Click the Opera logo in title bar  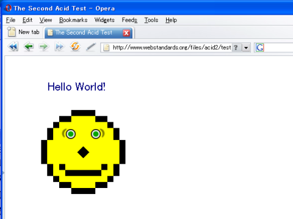(9, 8)
